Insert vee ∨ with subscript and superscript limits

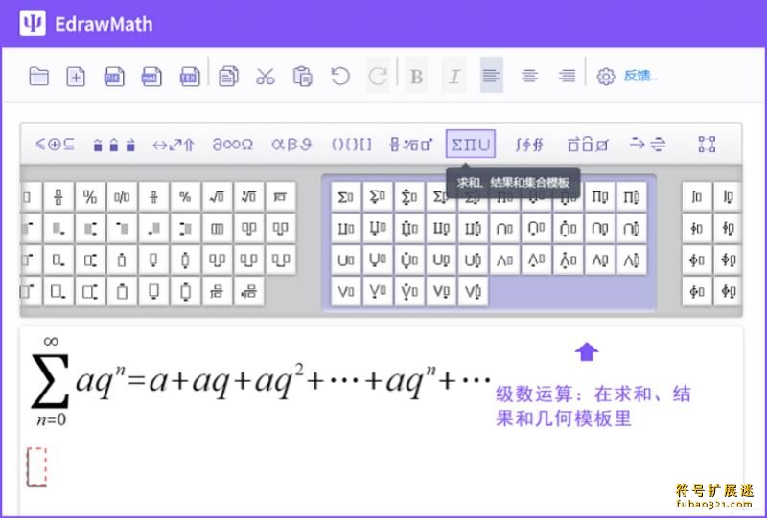click(473, 292)
